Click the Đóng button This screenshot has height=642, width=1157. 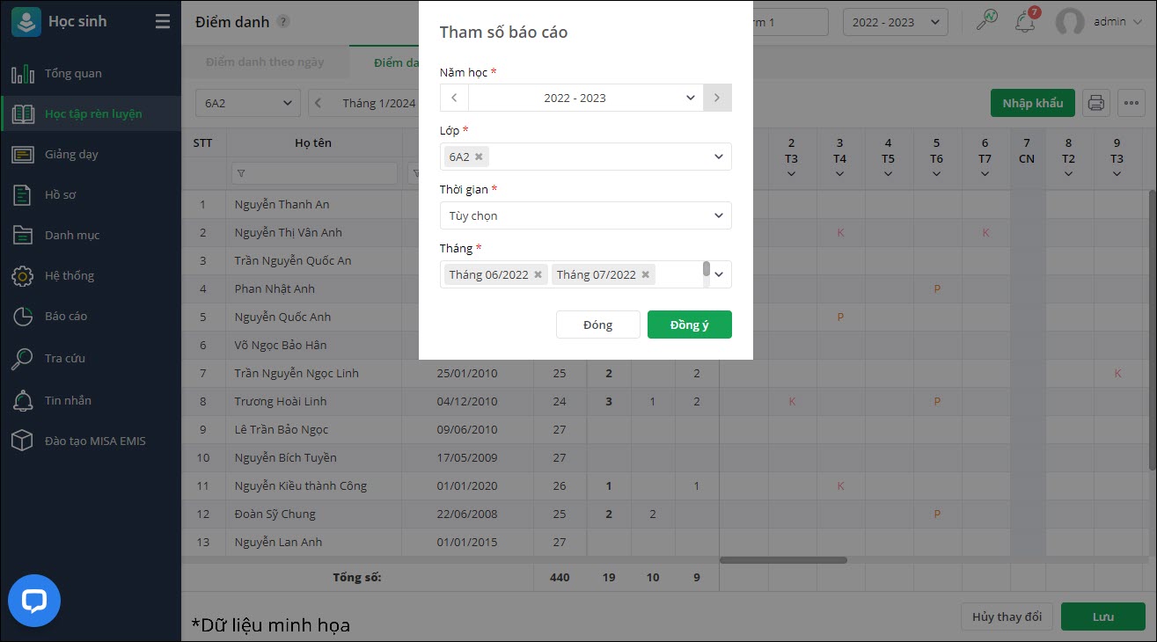pos(597,325)
